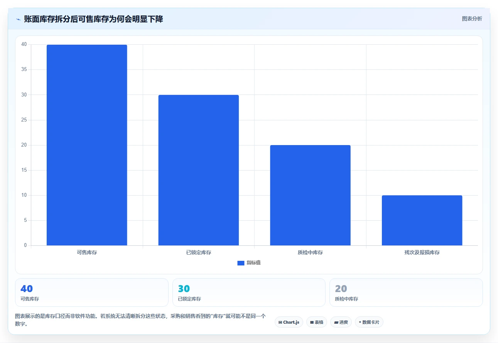Viewport: 498px width, 343px height.
Task: Click y-axis tick value 5
Action: point(25,220)
